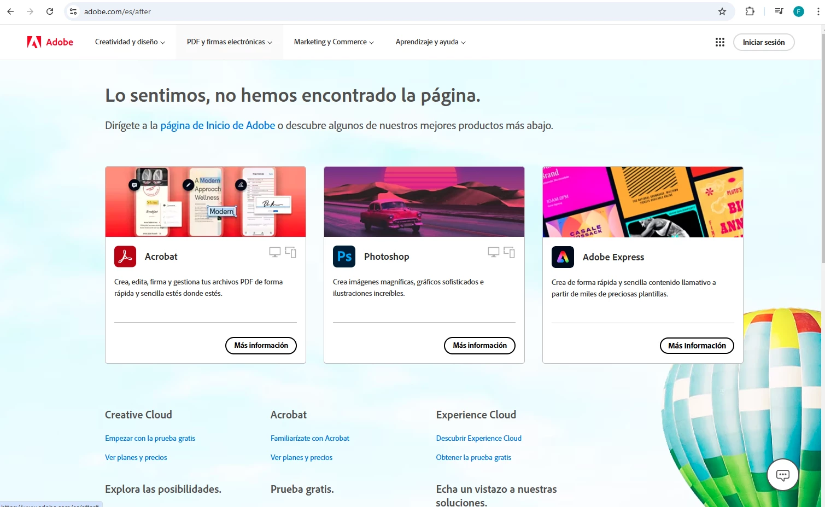The height and width of the screenshot is (507, 825).
Task: Open the apps grid icon
Action: point(720,42)
